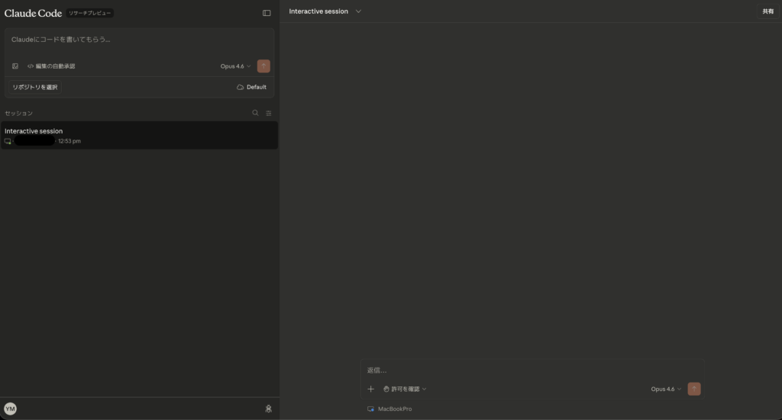The height and width of the screenshot is (420, 782).
Task: Click the MacBookPro device indicator
Action: pyautogui.click(x=389, y=409)
